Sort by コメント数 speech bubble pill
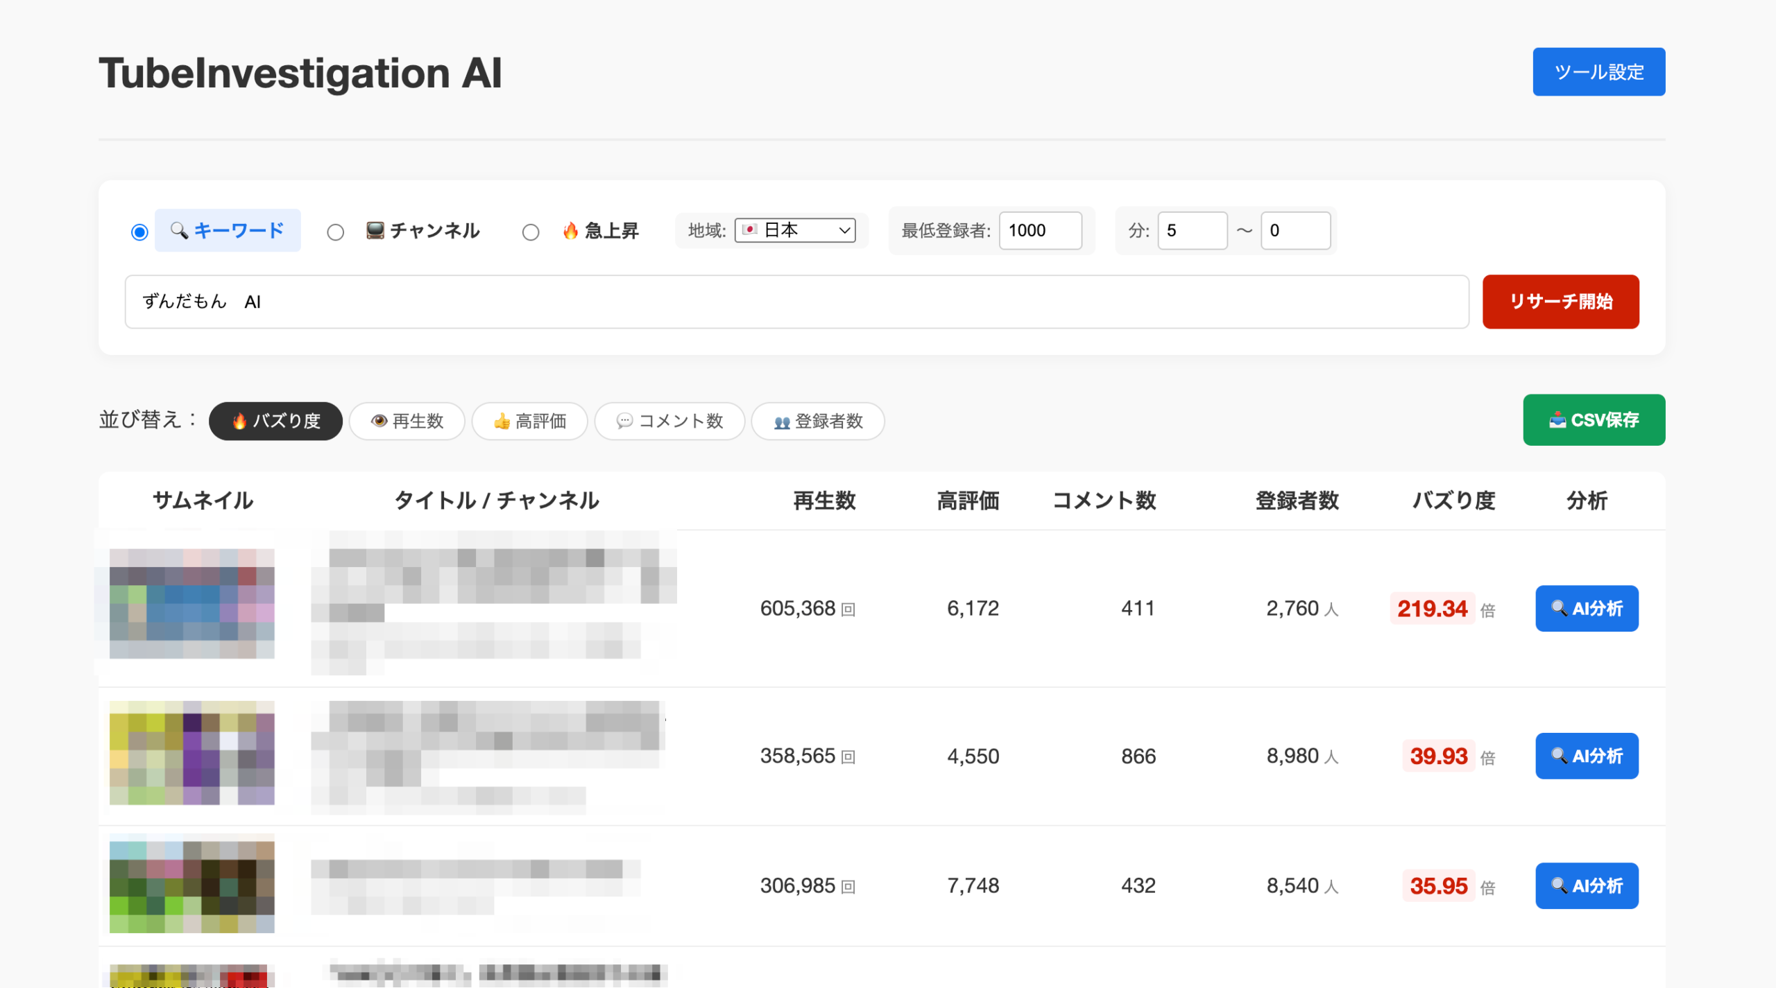The height and width of the screenshot is (988, 1776). coord(669,421)
